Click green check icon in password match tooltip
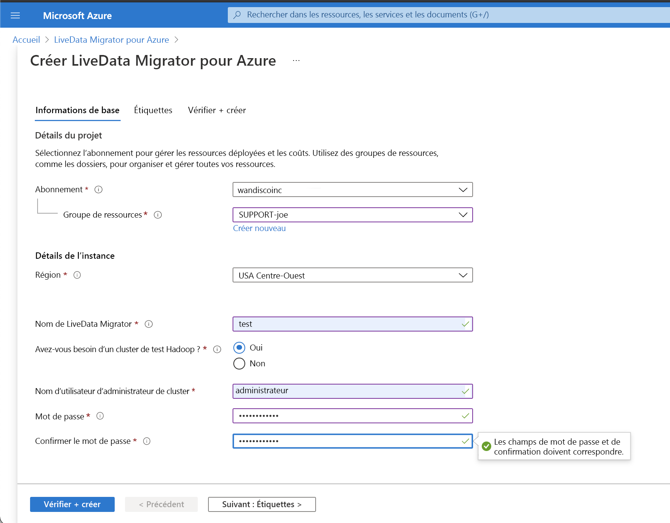Viewport: 670px width, 523px height. tap(486, 446)
